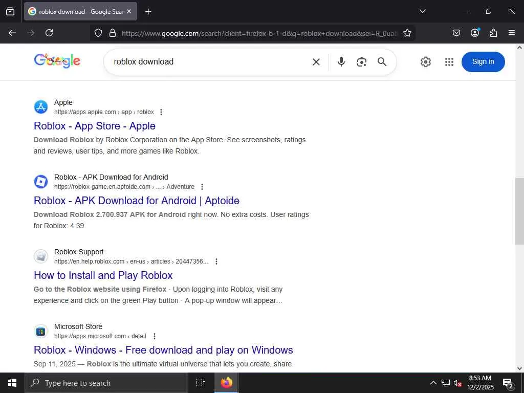Click the Microsoft Store favicon
524x393 pixels.
coord(41,331)
